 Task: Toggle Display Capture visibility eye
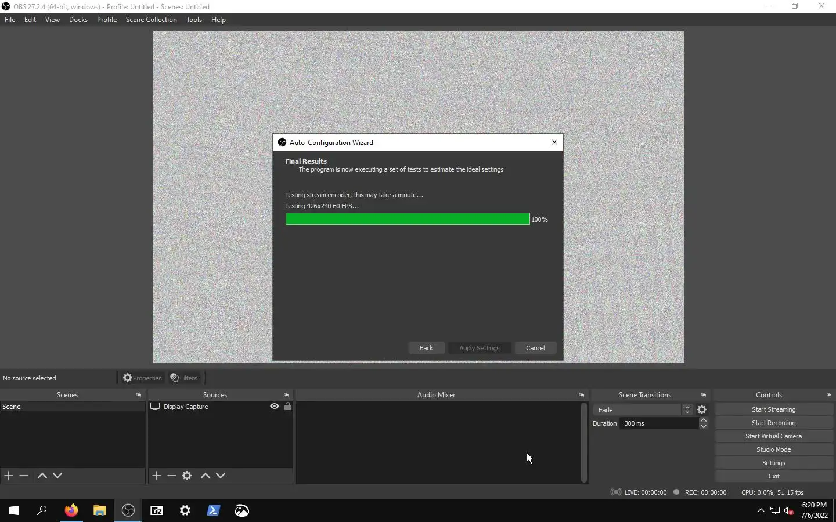275,407
